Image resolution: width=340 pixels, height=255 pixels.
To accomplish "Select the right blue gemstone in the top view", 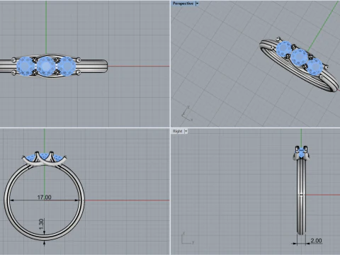I will (67, 67).
